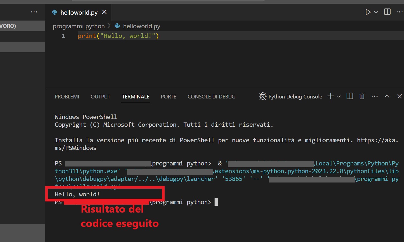Click line 1 print statement in editor
The height and width of the screenshot is (242, 404).
coord(118,36)
